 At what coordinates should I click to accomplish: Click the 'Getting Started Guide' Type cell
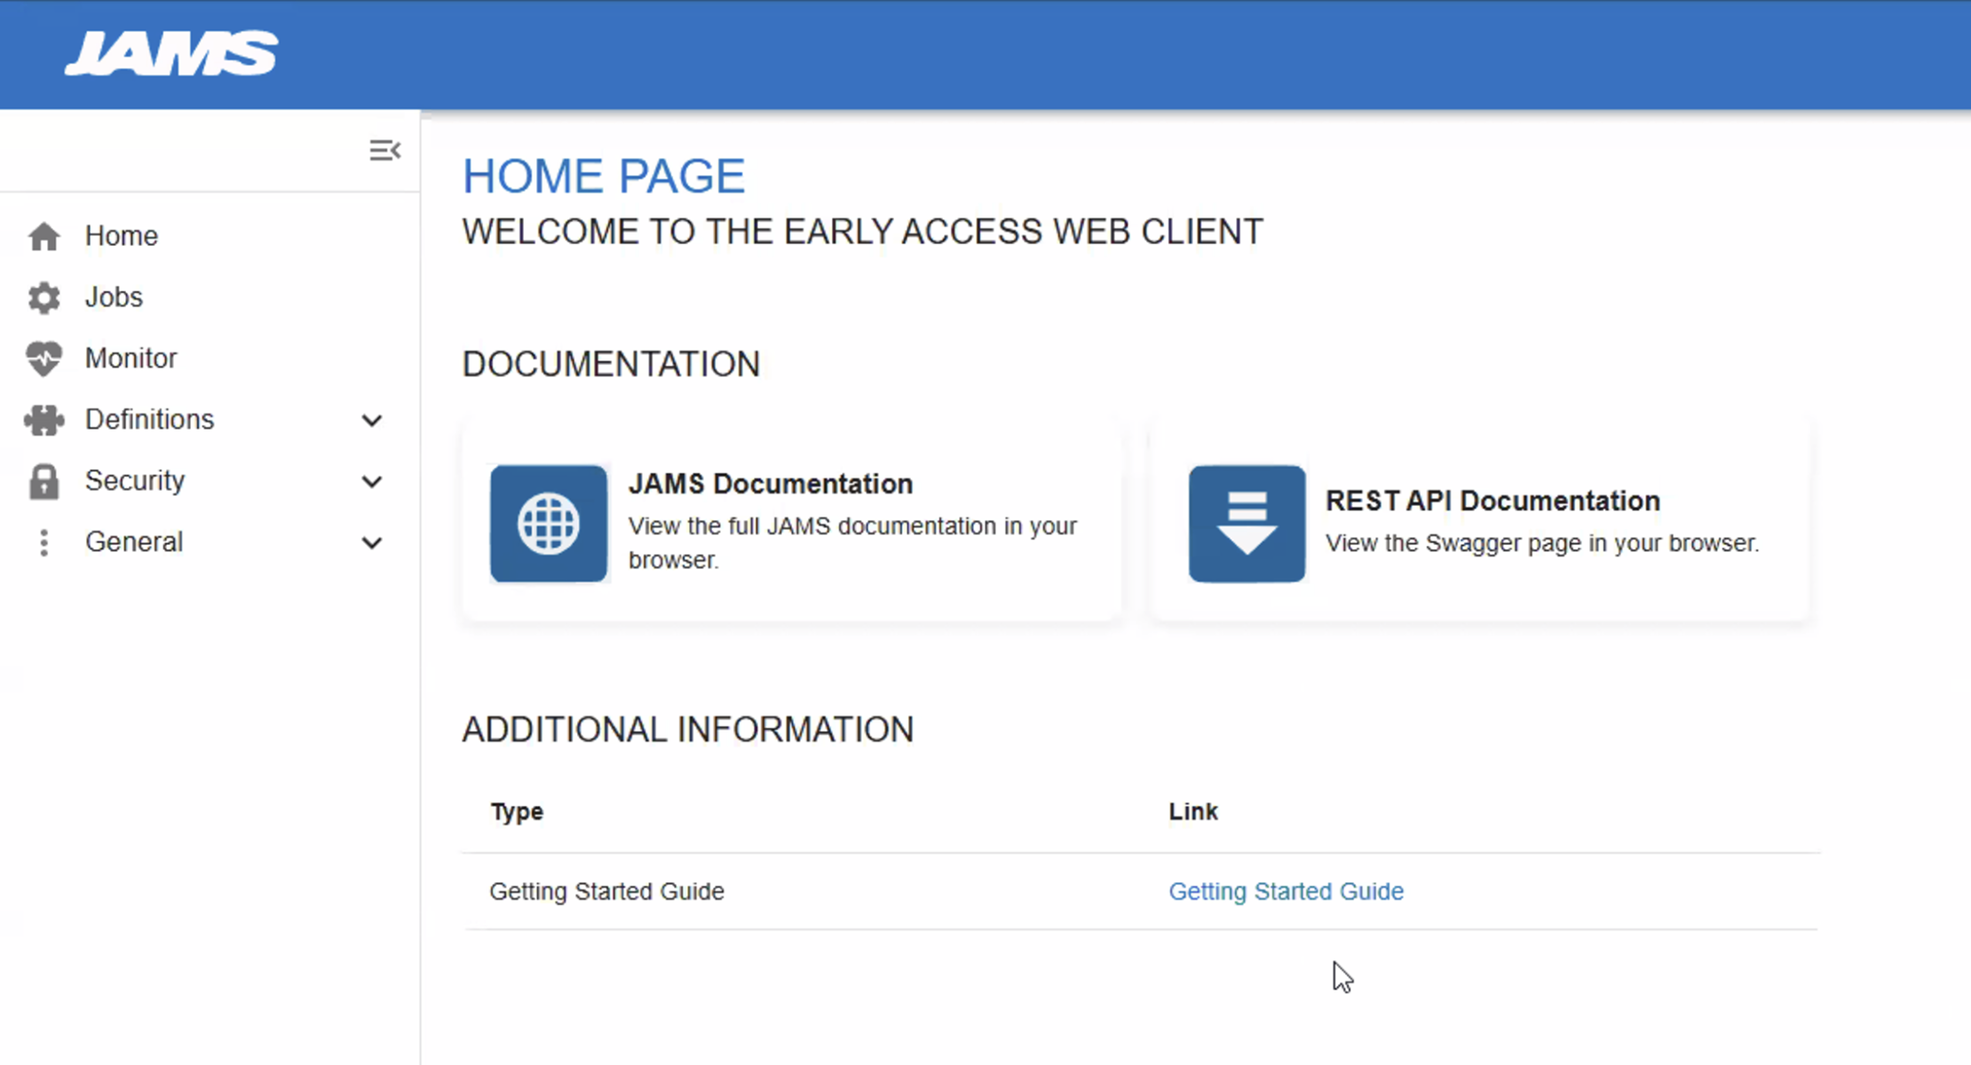(x=606, y=891)
